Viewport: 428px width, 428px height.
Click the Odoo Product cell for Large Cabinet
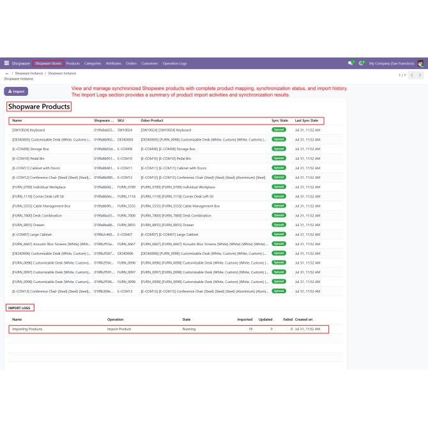[169, 234]
